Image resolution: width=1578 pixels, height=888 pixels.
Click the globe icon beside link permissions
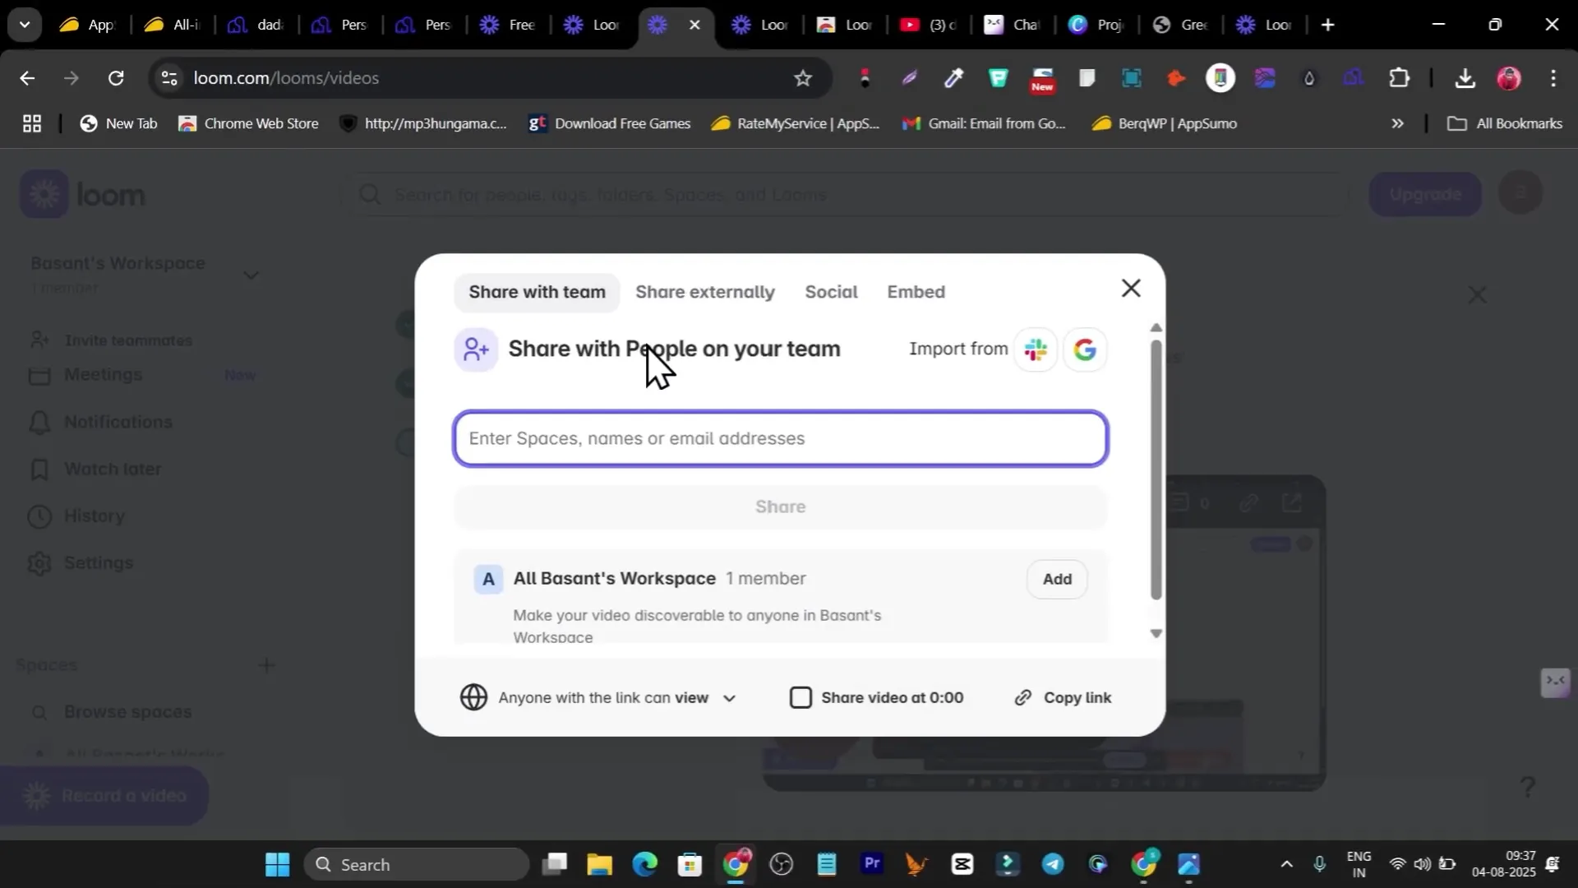473,697
